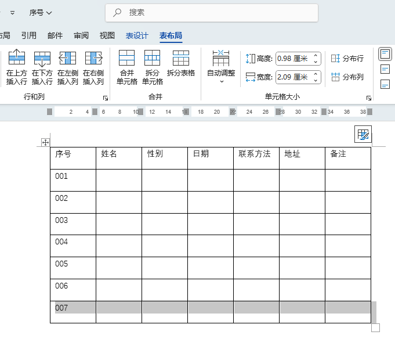Click the 姓名 header cell

(x=119, y=158)
